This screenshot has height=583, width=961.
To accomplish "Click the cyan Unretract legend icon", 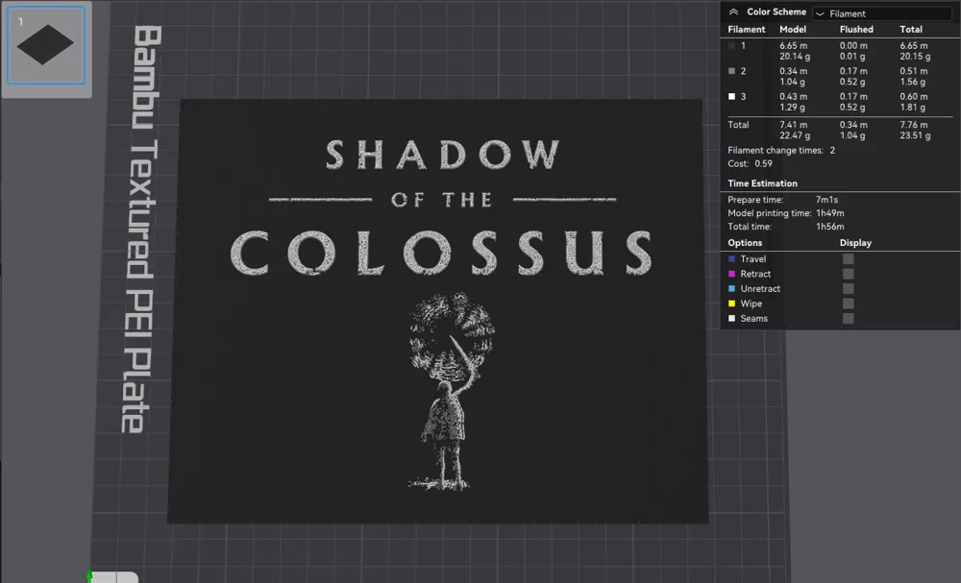I will pyautogui.click(x=731, y=288).
